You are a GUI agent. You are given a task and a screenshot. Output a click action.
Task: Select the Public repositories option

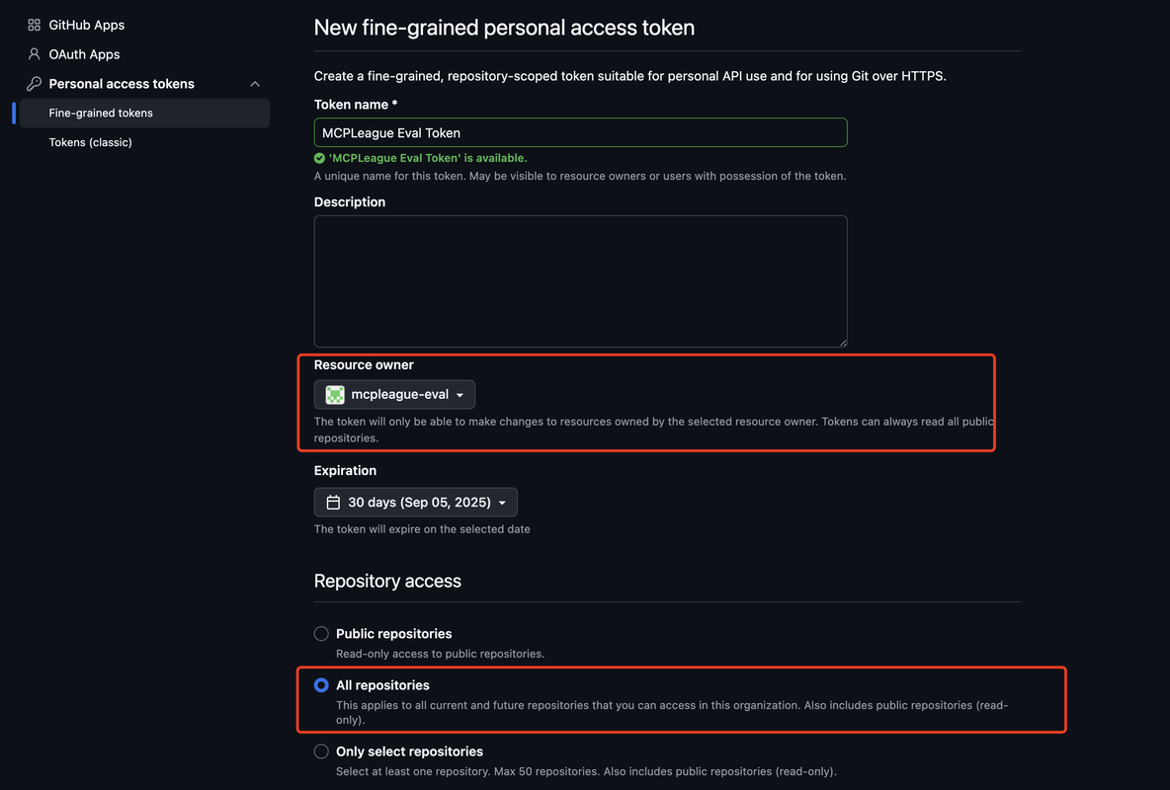coord(320,633)
